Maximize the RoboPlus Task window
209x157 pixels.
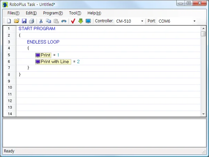188,3
